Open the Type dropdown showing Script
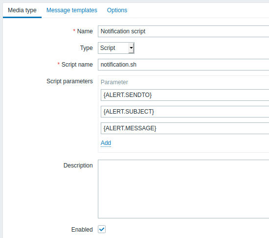269x238 pixels. 116,48
